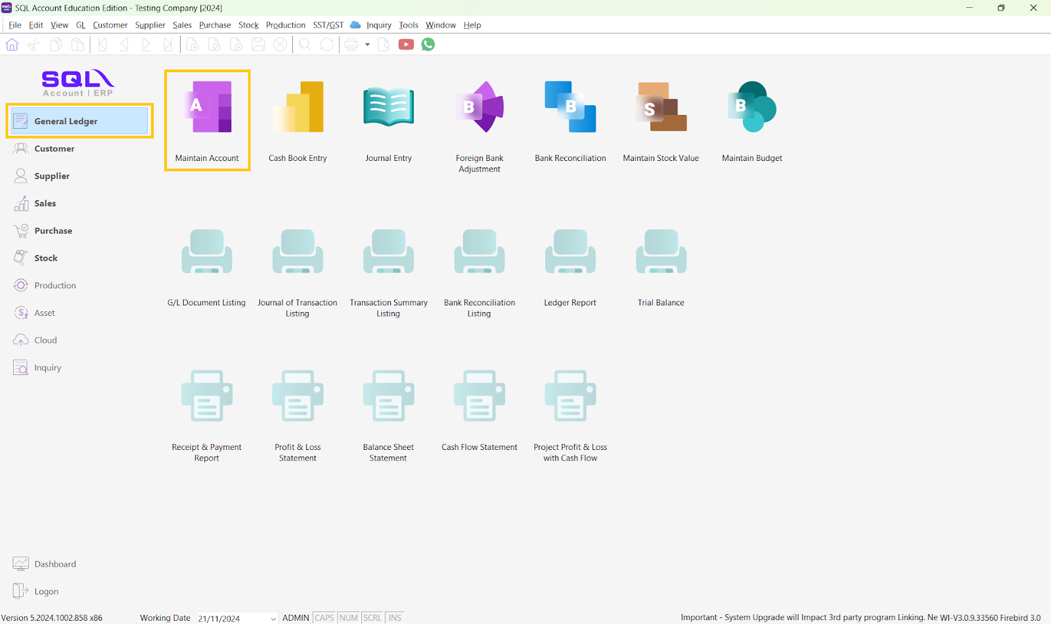Open Cash Book Entry
The width and height of the screenshot is (1051, 624).
(x=298, y=121)
